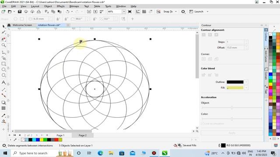Click the Print icon
The height and width of the screenshot is (157, 280).
[x=38, y=12]
